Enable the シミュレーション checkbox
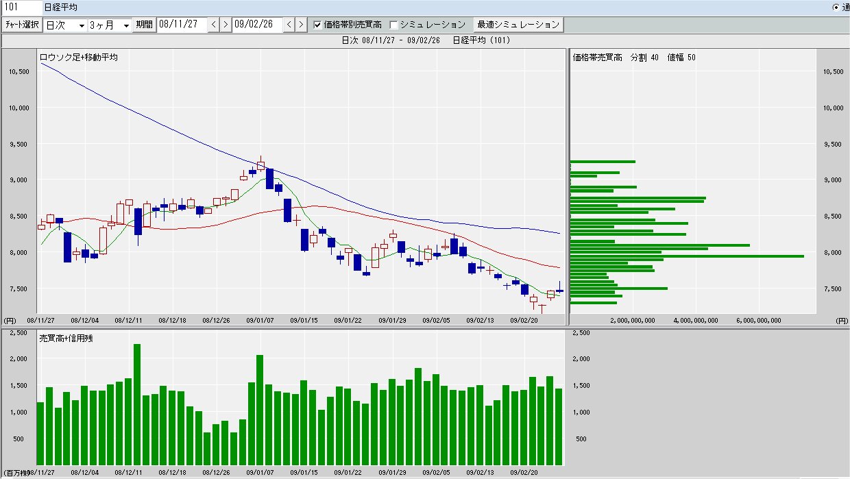This screenshot has height=479, width=850. coord(393,25)
